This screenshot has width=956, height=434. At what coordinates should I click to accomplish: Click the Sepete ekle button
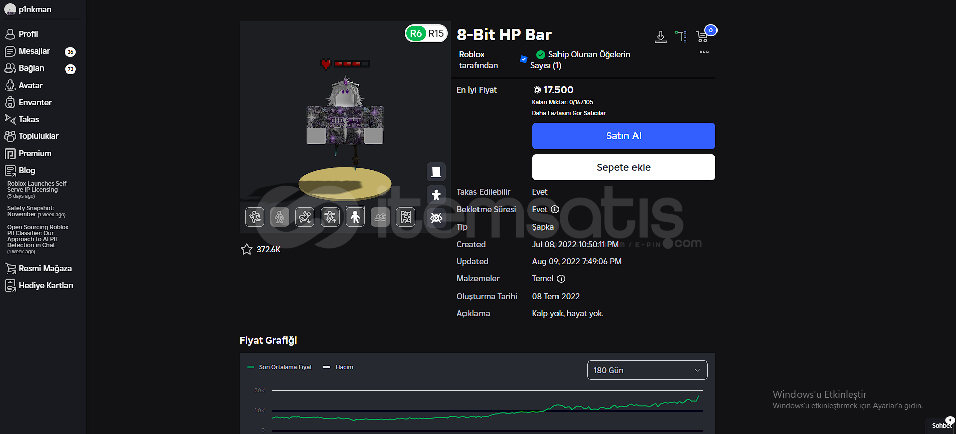point(623,167)
